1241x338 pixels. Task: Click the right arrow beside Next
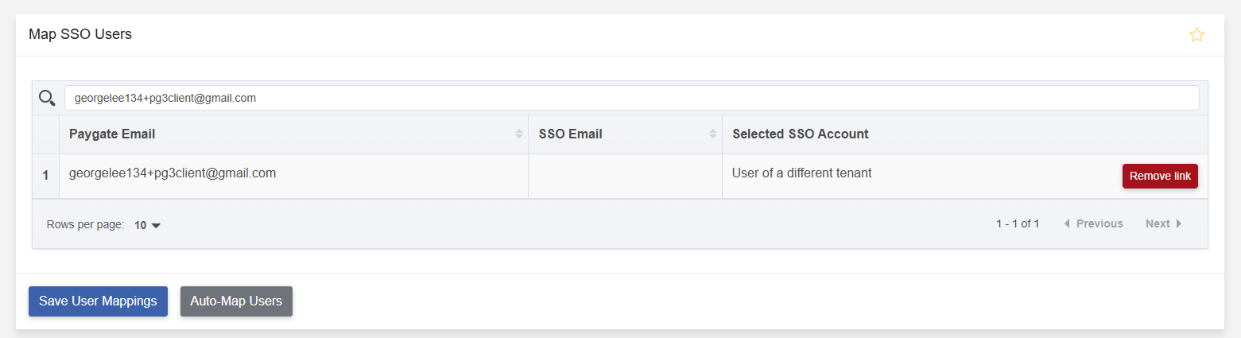(1179, 224)
